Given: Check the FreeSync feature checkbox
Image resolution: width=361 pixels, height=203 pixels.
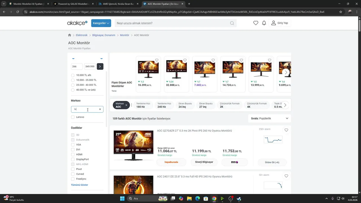Looking at the screenshot, I should 73,179.
